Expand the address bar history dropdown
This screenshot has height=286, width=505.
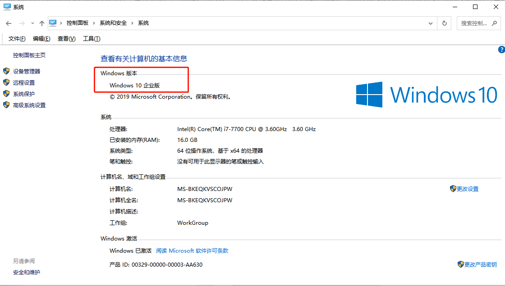pos(430,23)
